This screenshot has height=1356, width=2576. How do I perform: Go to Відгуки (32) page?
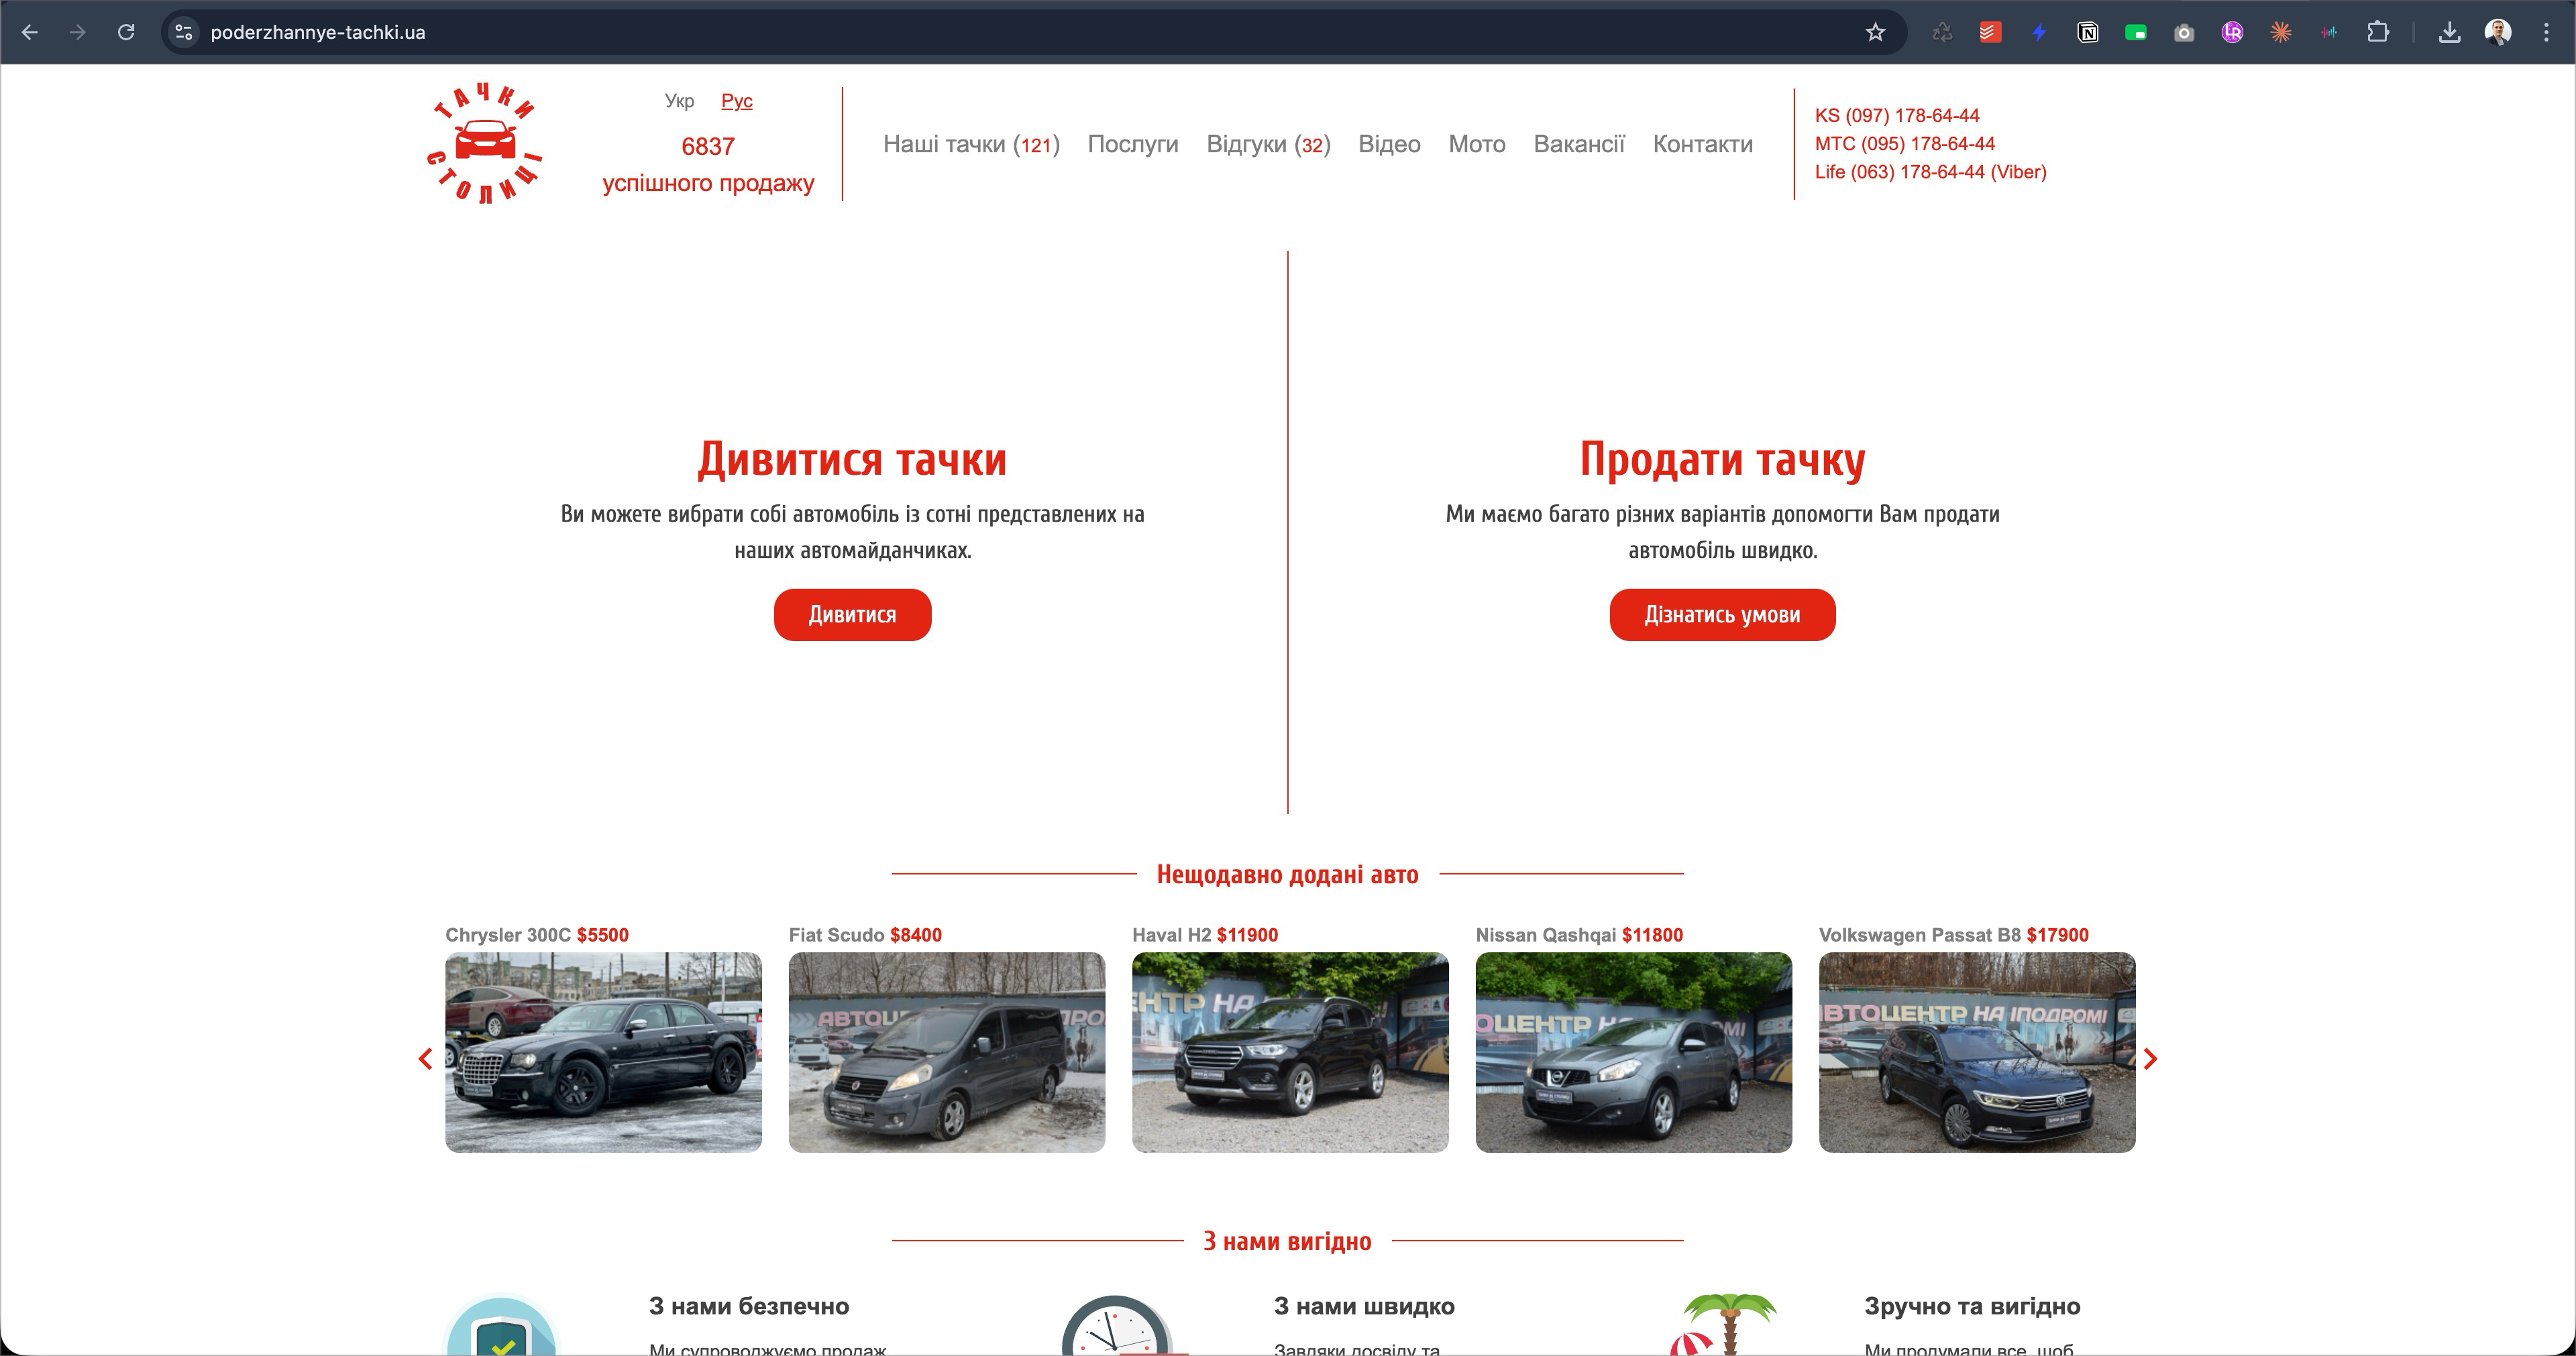point(1268,144)
